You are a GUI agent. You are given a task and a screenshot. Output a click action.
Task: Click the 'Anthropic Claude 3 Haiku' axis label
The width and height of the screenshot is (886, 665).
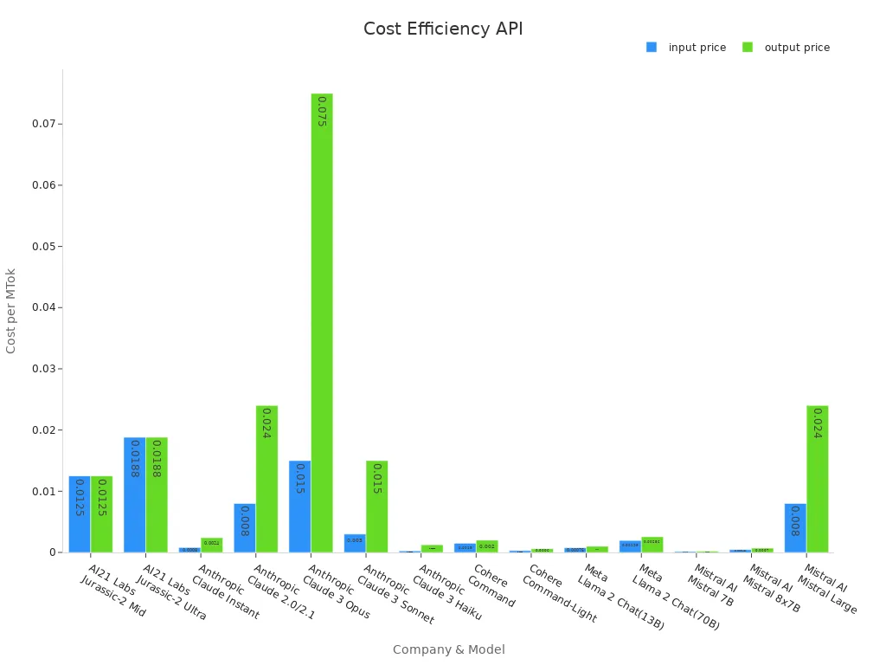(x=446, y=591)
